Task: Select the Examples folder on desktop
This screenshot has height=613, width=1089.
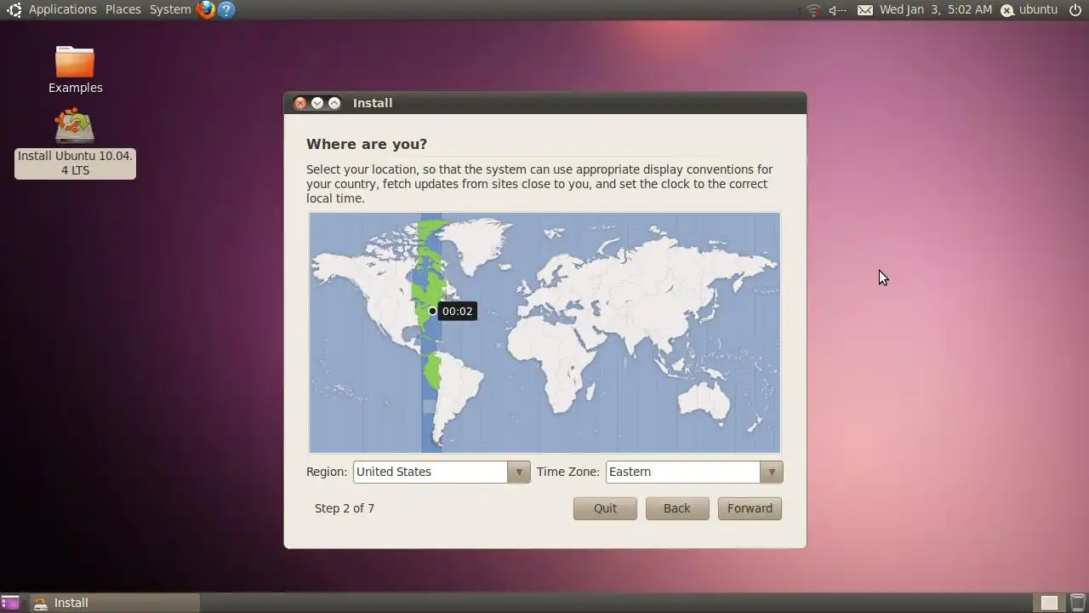Action: point(75,70)
